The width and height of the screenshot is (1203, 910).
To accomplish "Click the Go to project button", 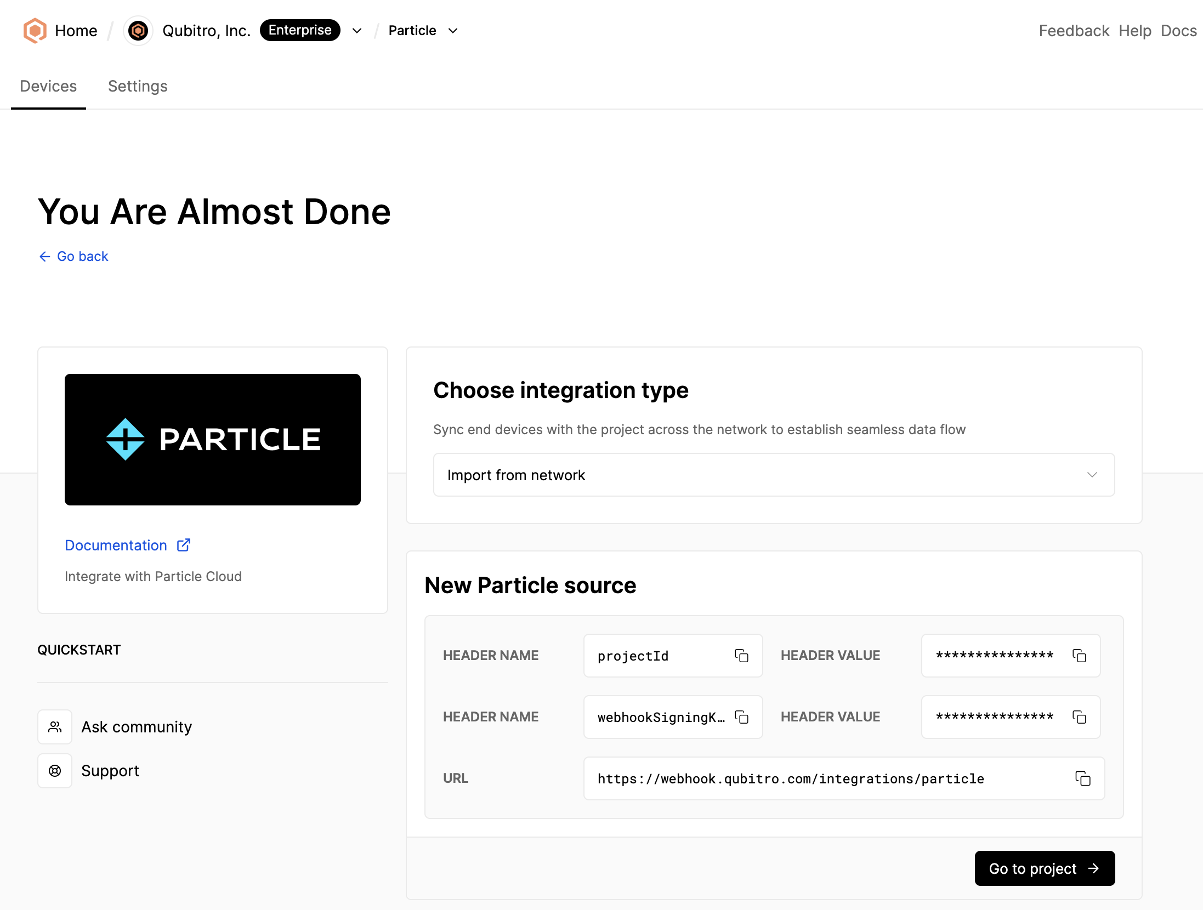I will [1044, 868].
